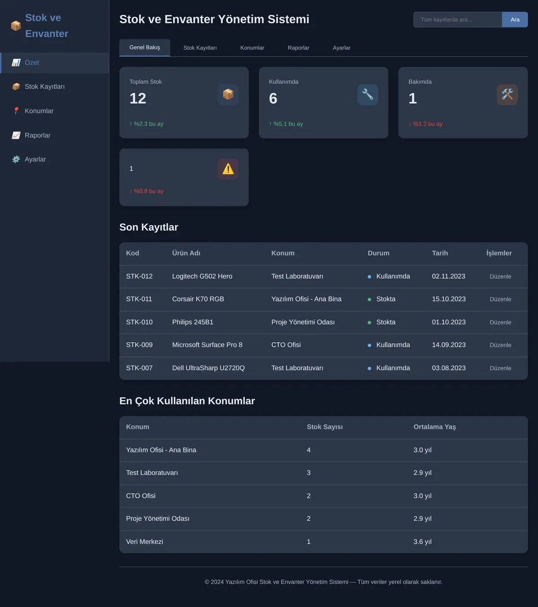Image resolution: width=538 pixels, height=607 pixels.
Task: Switch to the Genel Bakış tab
Action: (145, 48)
